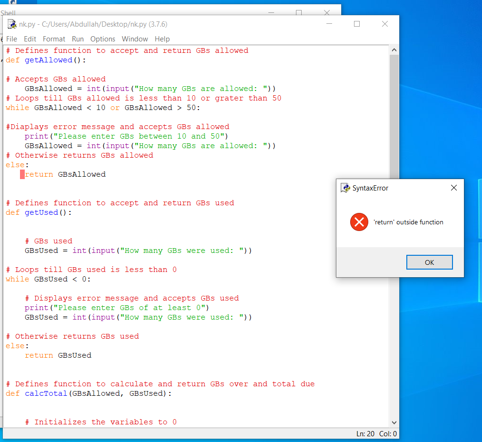The width and height of the screenshot is (482, 442).
Task: Click the scrollbar up arrow
Action: point(393,49)
